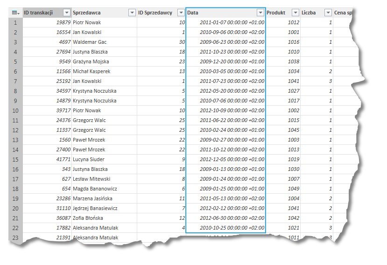Open ID Sprzedawcy column filter dropdown
The height and width of the screenshot is (265, 387).
[181, 13]
